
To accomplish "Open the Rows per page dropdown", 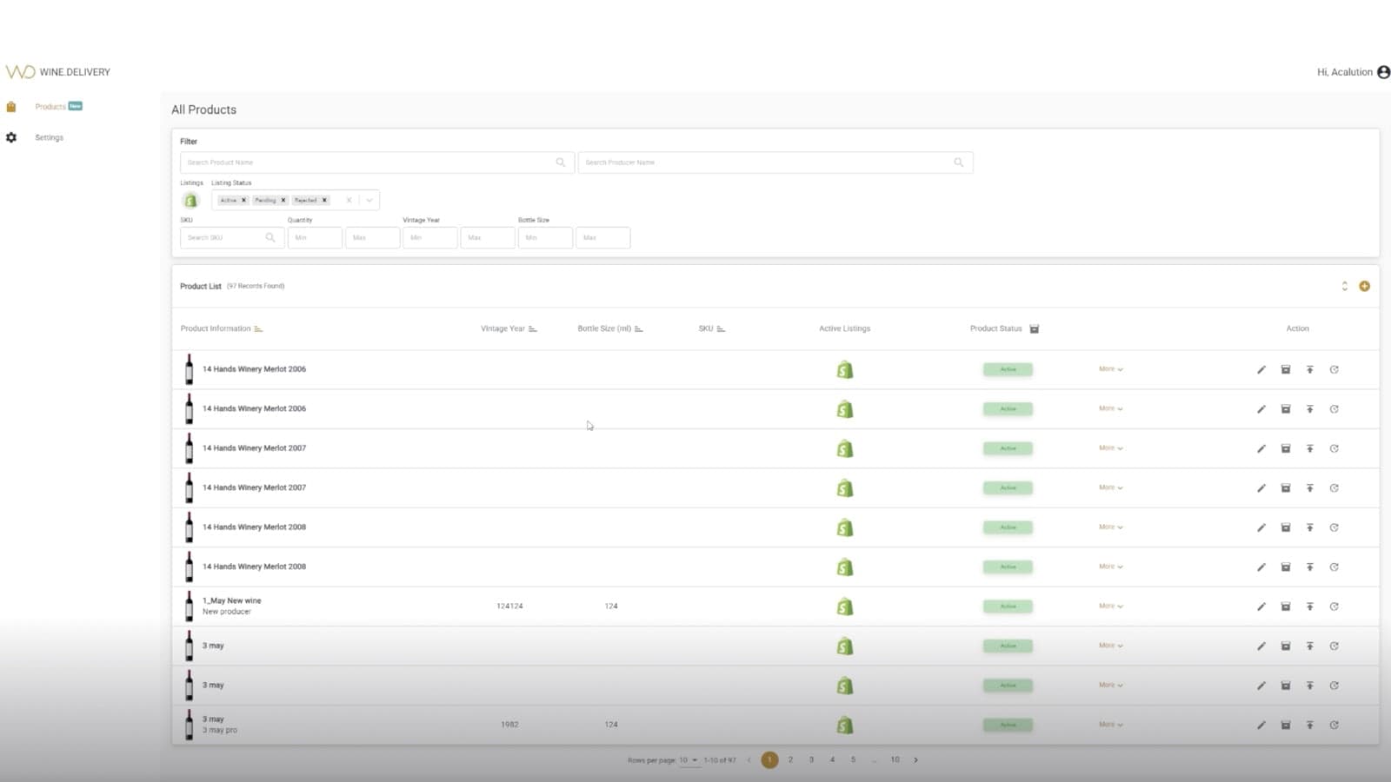I will click(689, 760).
